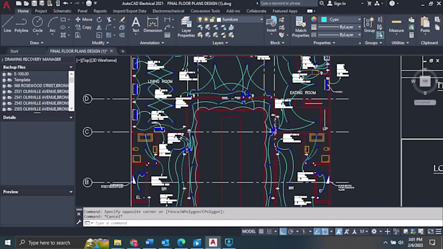Open the Schematic ribbon tab
Image resolution: width=443 pixels, height=249 pixels.
point(62,11)
